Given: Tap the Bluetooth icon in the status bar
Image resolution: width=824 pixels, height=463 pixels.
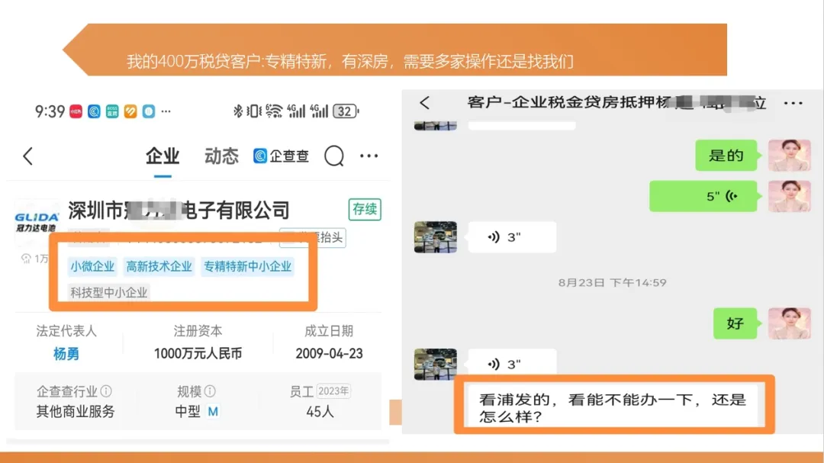Looking at the screenshot, I should (237, 112).
